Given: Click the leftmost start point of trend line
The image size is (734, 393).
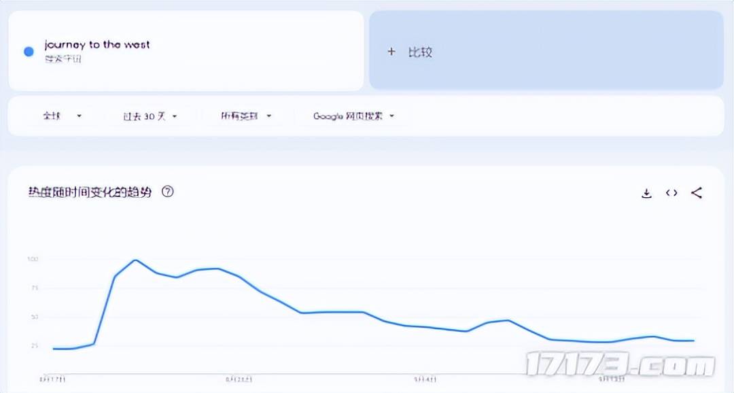Looking at the screenshot, I should [53, 349].
